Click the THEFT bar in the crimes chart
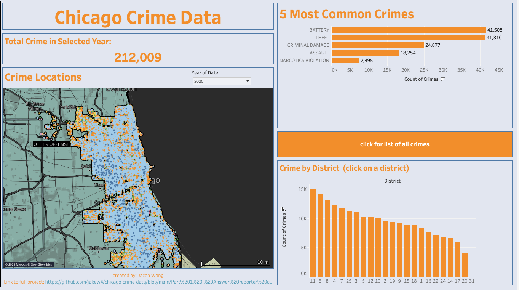519x290 pixels. 407,37
